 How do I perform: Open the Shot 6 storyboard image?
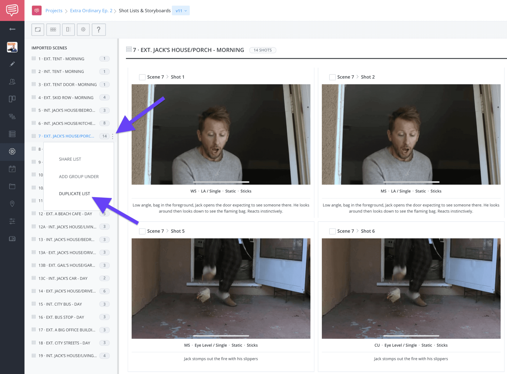(411, 288)
